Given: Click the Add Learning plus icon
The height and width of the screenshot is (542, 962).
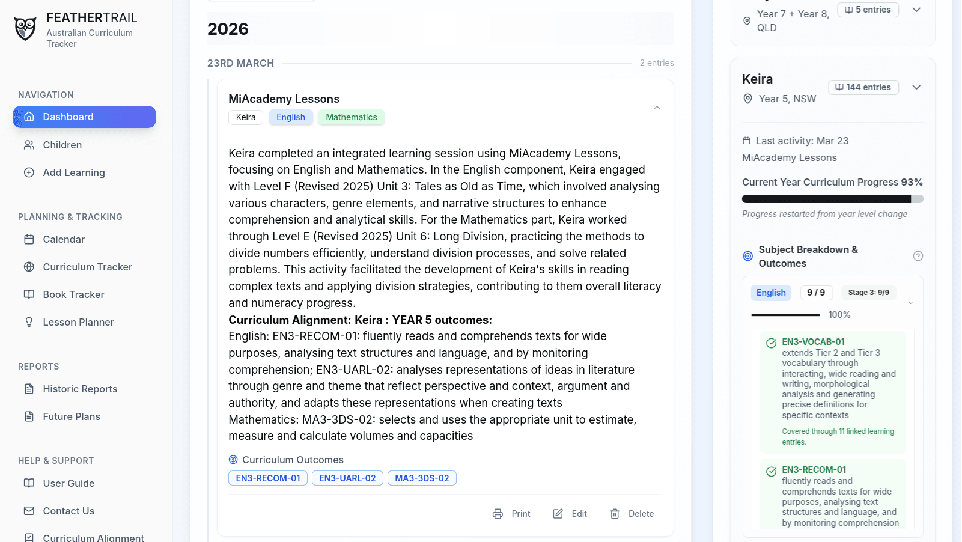Looking at the screenshot, I should coord(29,172).
